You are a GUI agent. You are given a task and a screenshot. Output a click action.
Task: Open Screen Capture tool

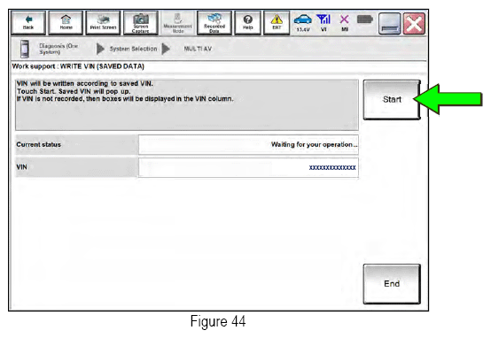(x=141, y=23)
